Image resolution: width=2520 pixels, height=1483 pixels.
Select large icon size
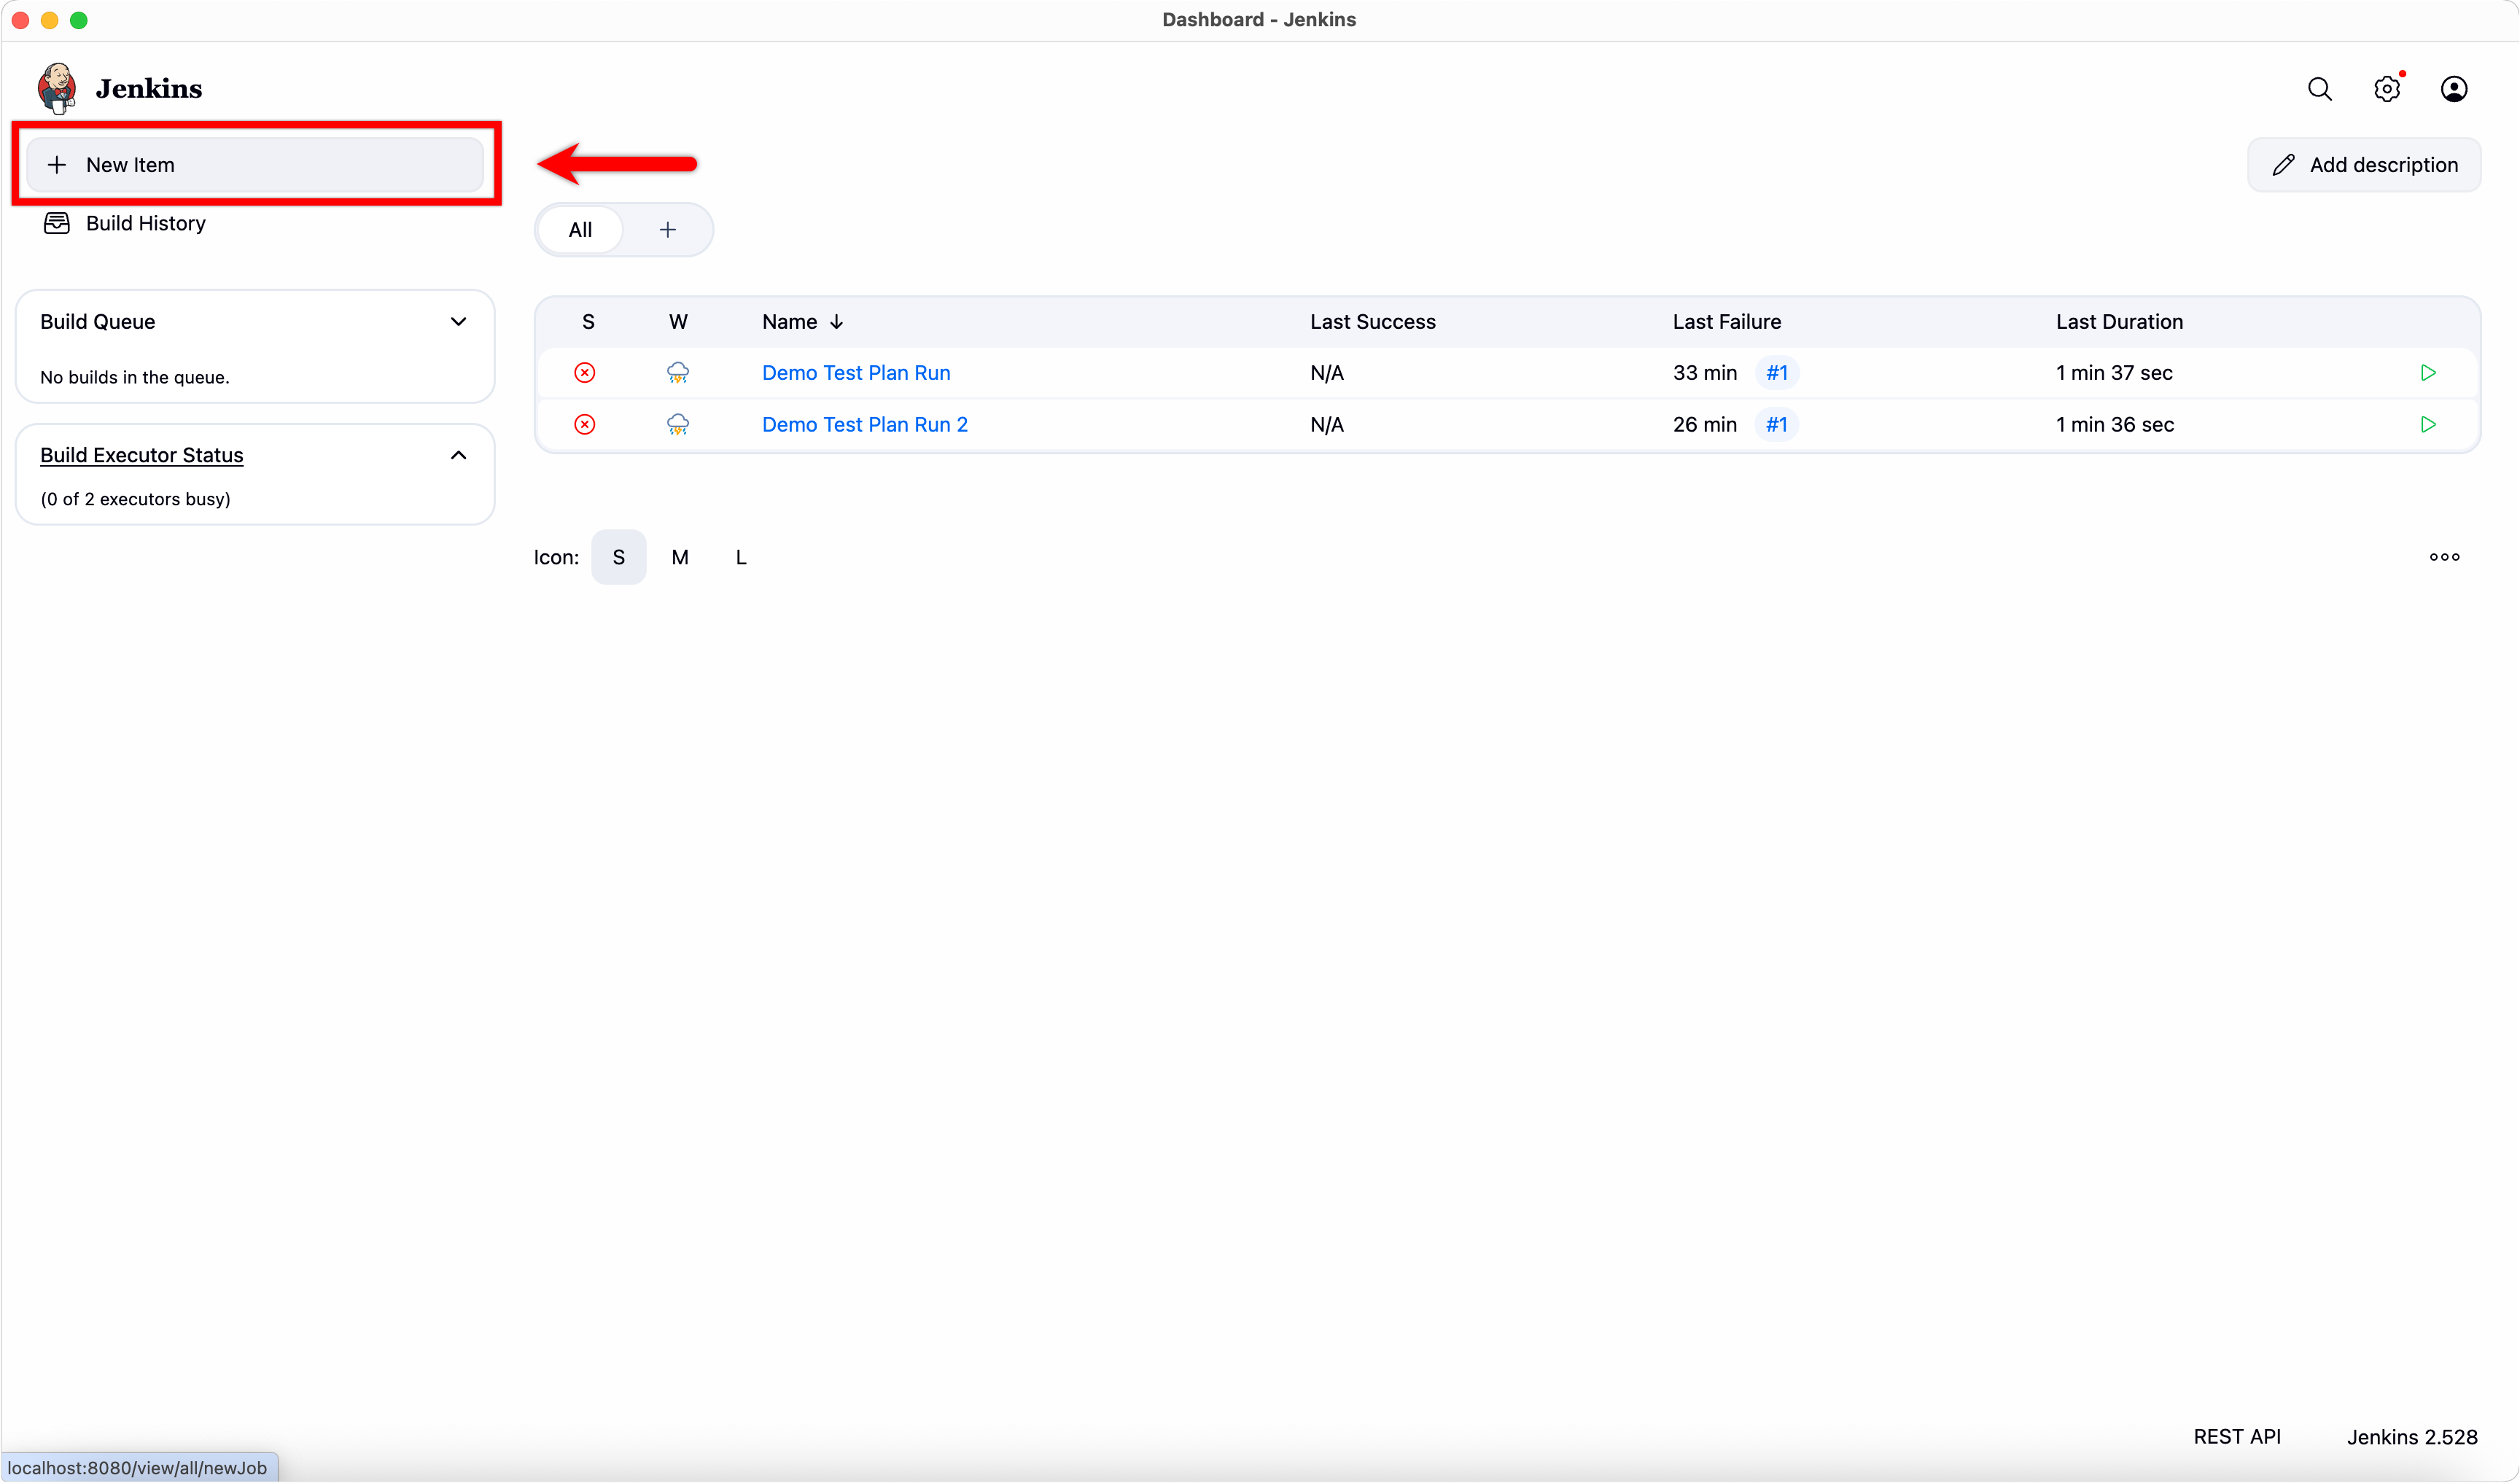click(741, 557)
